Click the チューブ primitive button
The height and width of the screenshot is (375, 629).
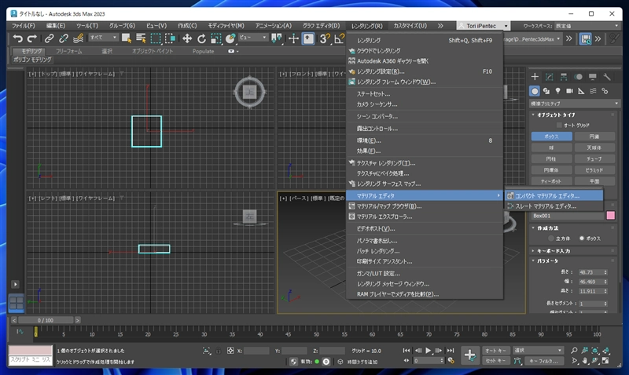pos(594,159)
